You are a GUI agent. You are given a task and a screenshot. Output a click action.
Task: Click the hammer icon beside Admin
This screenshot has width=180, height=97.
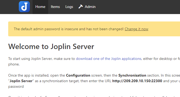[x=80, y=7]
